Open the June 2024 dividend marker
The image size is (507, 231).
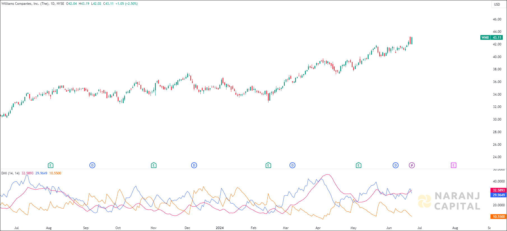click(x=395, y=165)
